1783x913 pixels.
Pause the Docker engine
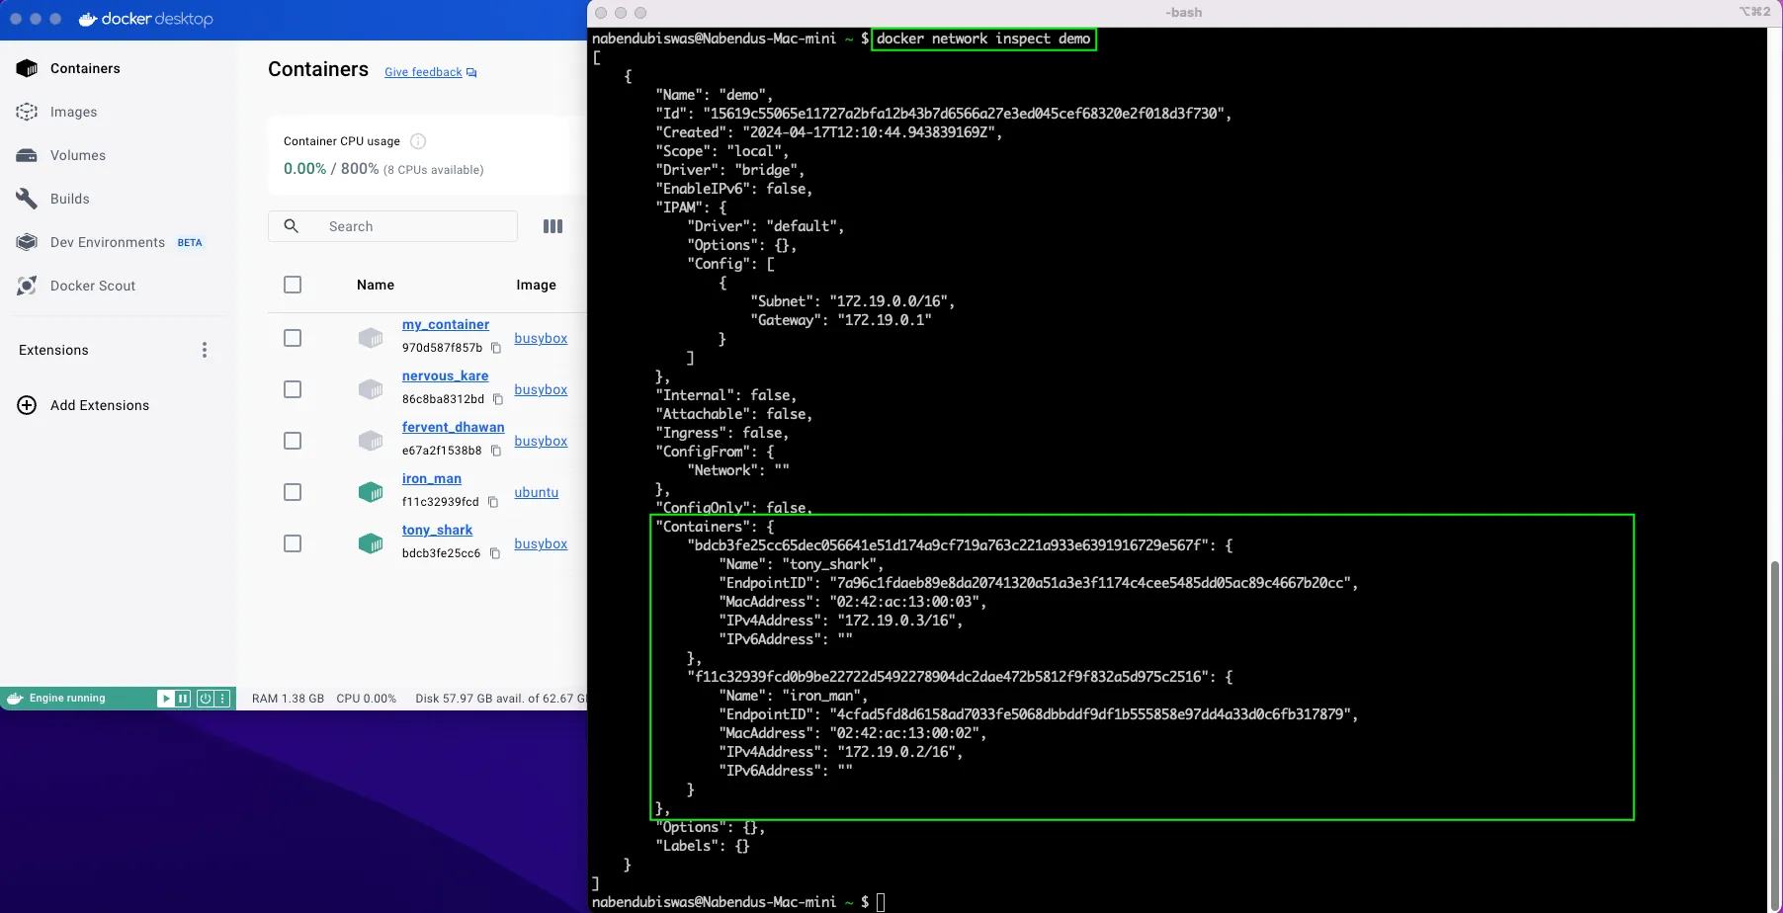[183, 699]
